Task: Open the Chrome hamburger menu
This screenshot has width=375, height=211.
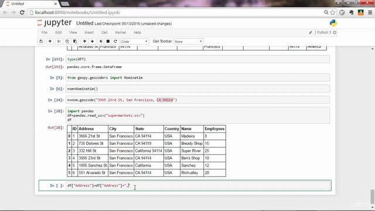Action: pos(370,12)
